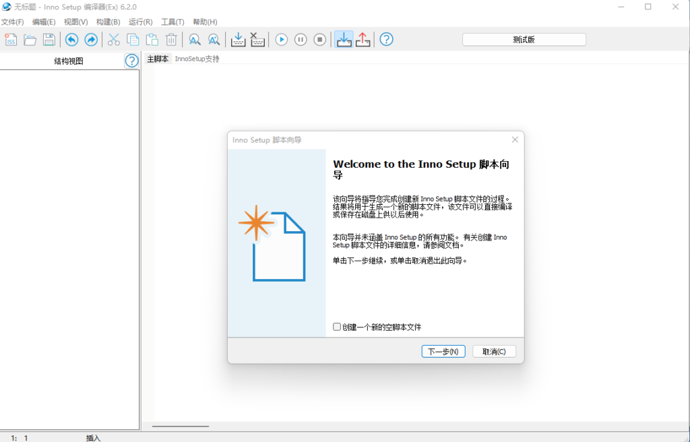Start the script with the Run icon

tap(281, 39)
